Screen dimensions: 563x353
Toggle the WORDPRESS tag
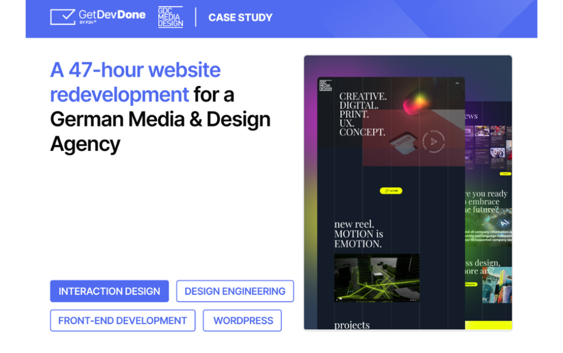tap(242, 320)
